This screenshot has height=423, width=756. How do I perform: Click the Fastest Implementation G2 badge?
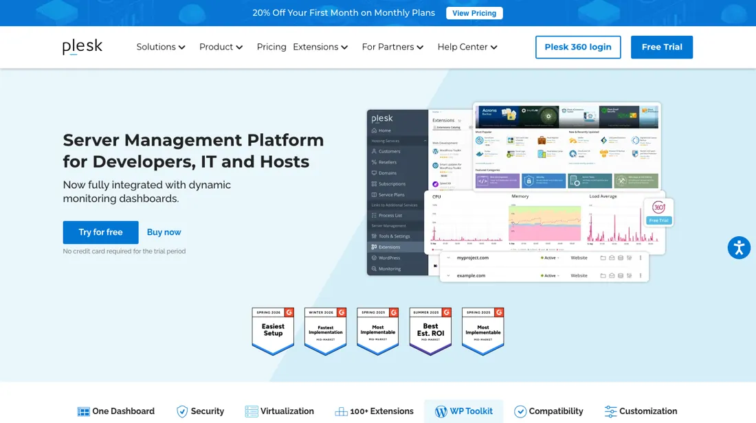[x=326, y=332]
